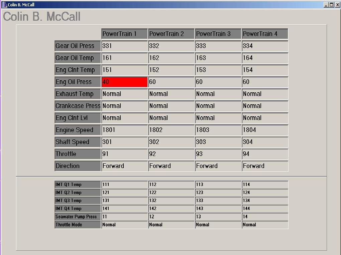Select the Seawater Pump Press row label
The width and height of the screenshot is (341, 255).
(x=78, y=217)
